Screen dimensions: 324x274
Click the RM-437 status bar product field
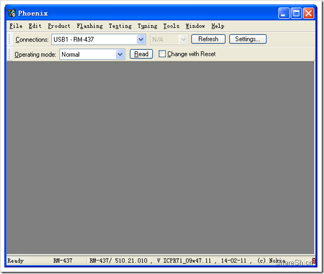[63, 261]
